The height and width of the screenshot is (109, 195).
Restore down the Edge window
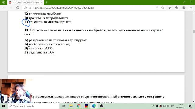pos(184,2)
